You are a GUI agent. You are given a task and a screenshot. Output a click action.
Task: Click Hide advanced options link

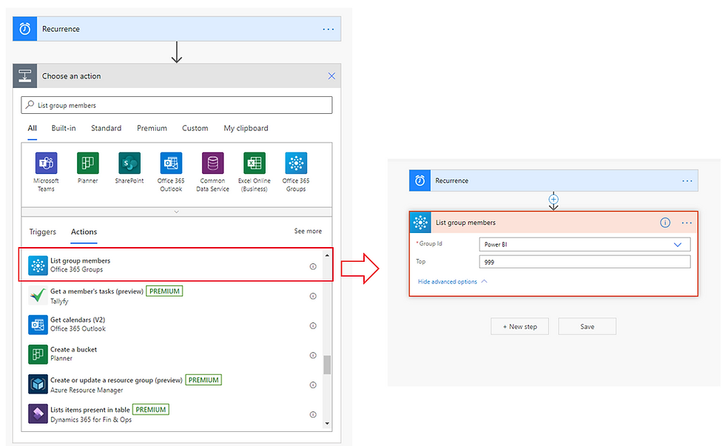[447, 282]
